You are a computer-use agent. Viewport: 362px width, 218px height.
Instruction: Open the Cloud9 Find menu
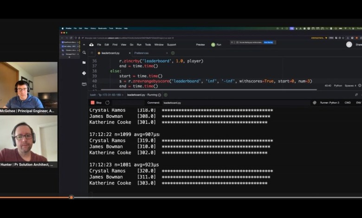[x=115, y=45]
